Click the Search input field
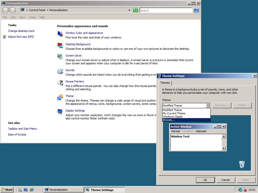The height and width of the screenshot is (193, 258). point(166,10)
